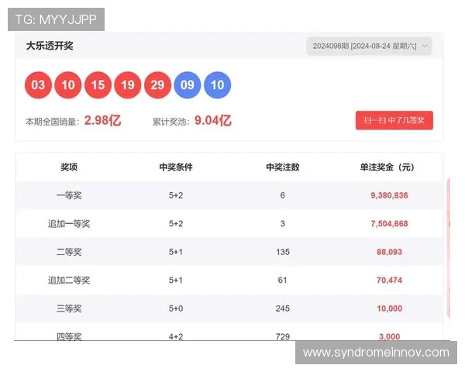Click the winning count 245

click(283, 308)
